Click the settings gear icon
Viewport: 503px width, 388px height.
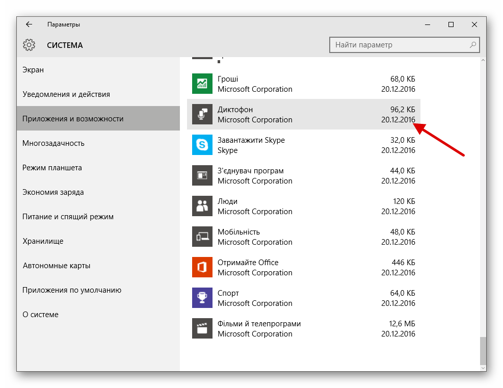click(x=29, y=45)
